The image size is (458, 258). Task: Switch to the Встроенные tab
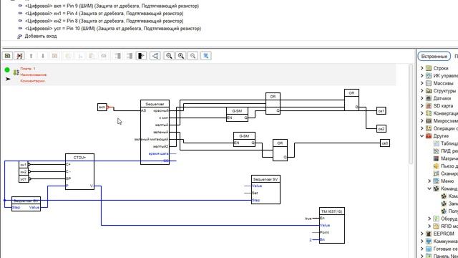(434, 56)
